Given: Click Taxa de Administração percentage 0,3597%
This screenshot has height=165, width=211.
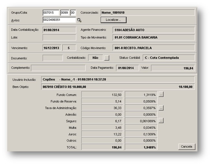Looking at the screenshot, I should (141, 108).
